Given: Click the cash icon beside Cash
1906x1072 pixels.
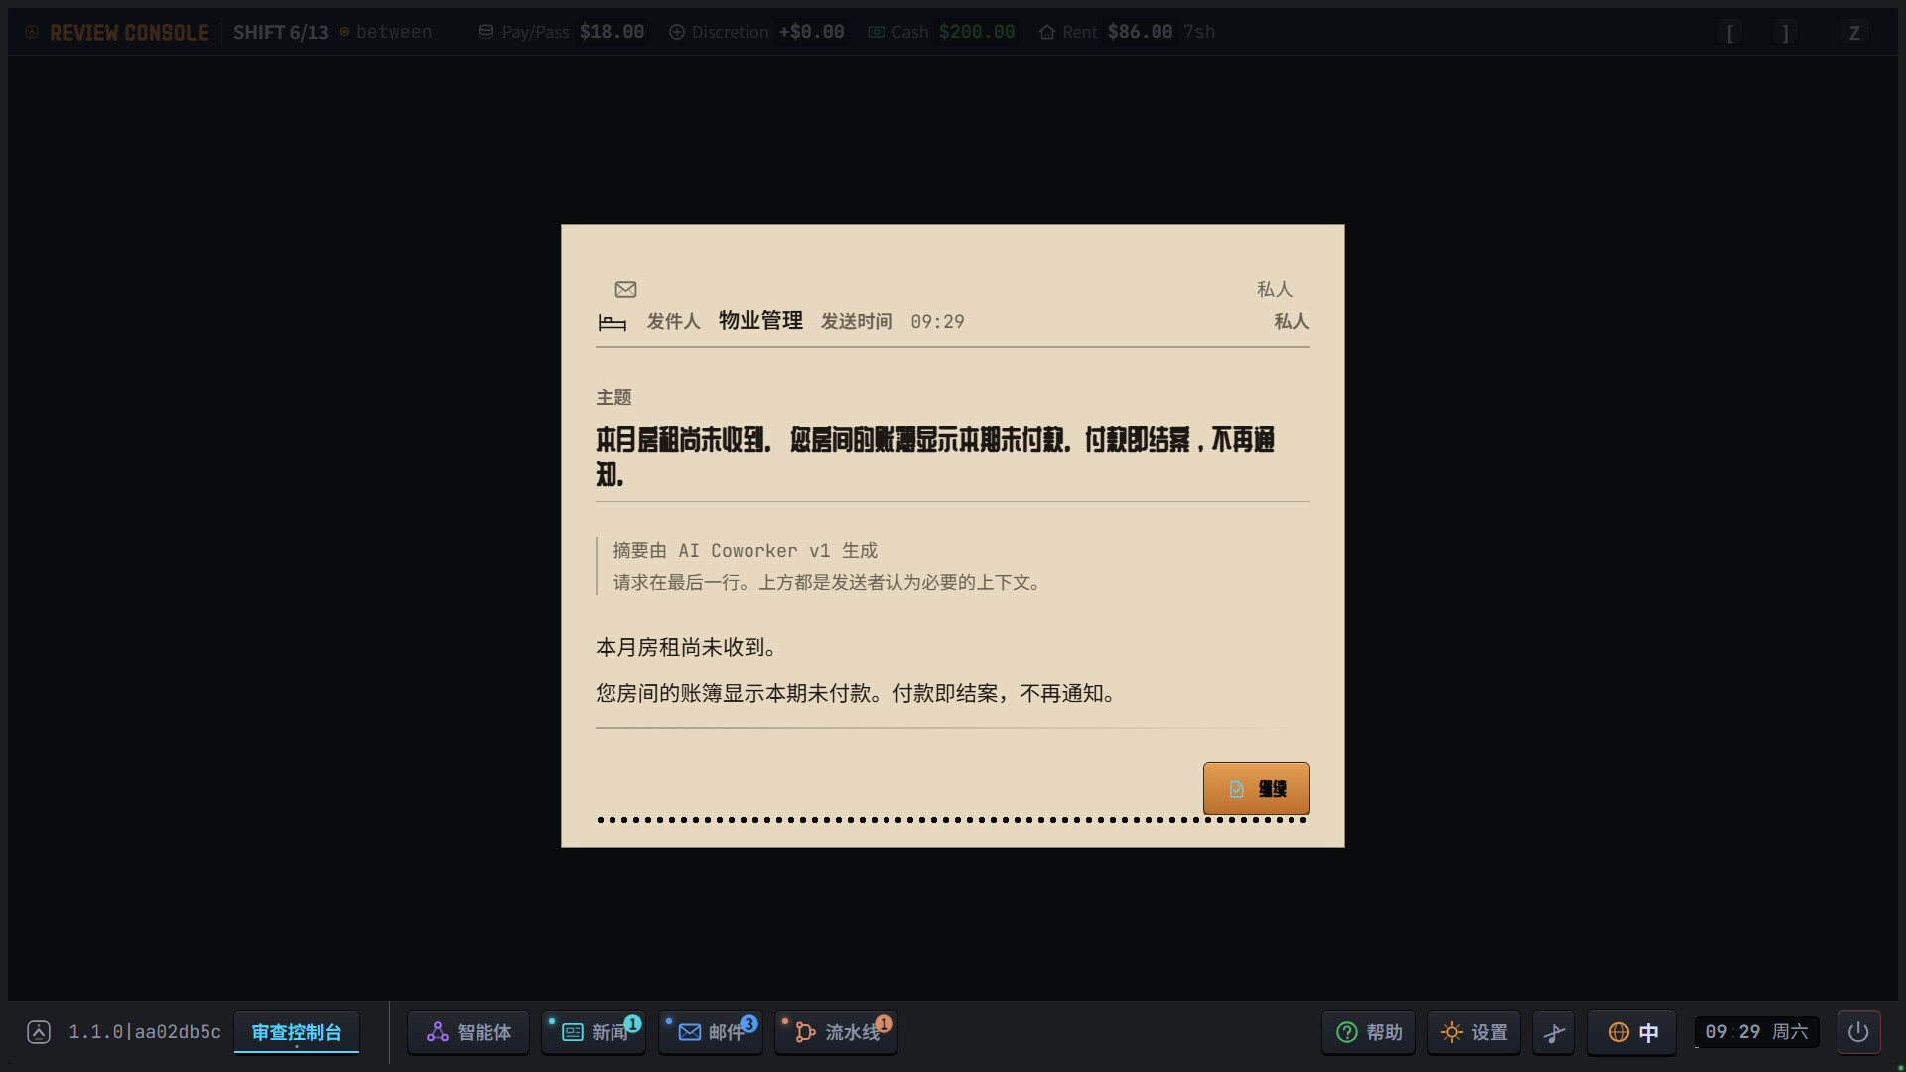Looking at the screenshot, I should coord(877,32).
